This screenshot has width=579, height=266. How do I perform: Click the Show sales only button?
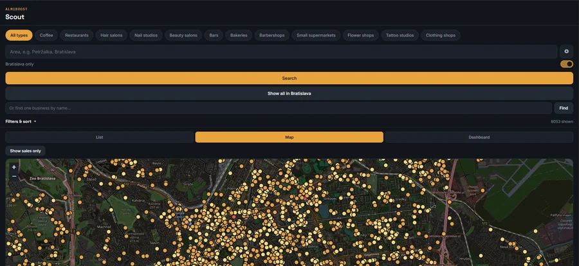pyautogui.click(x=26, y=151)
